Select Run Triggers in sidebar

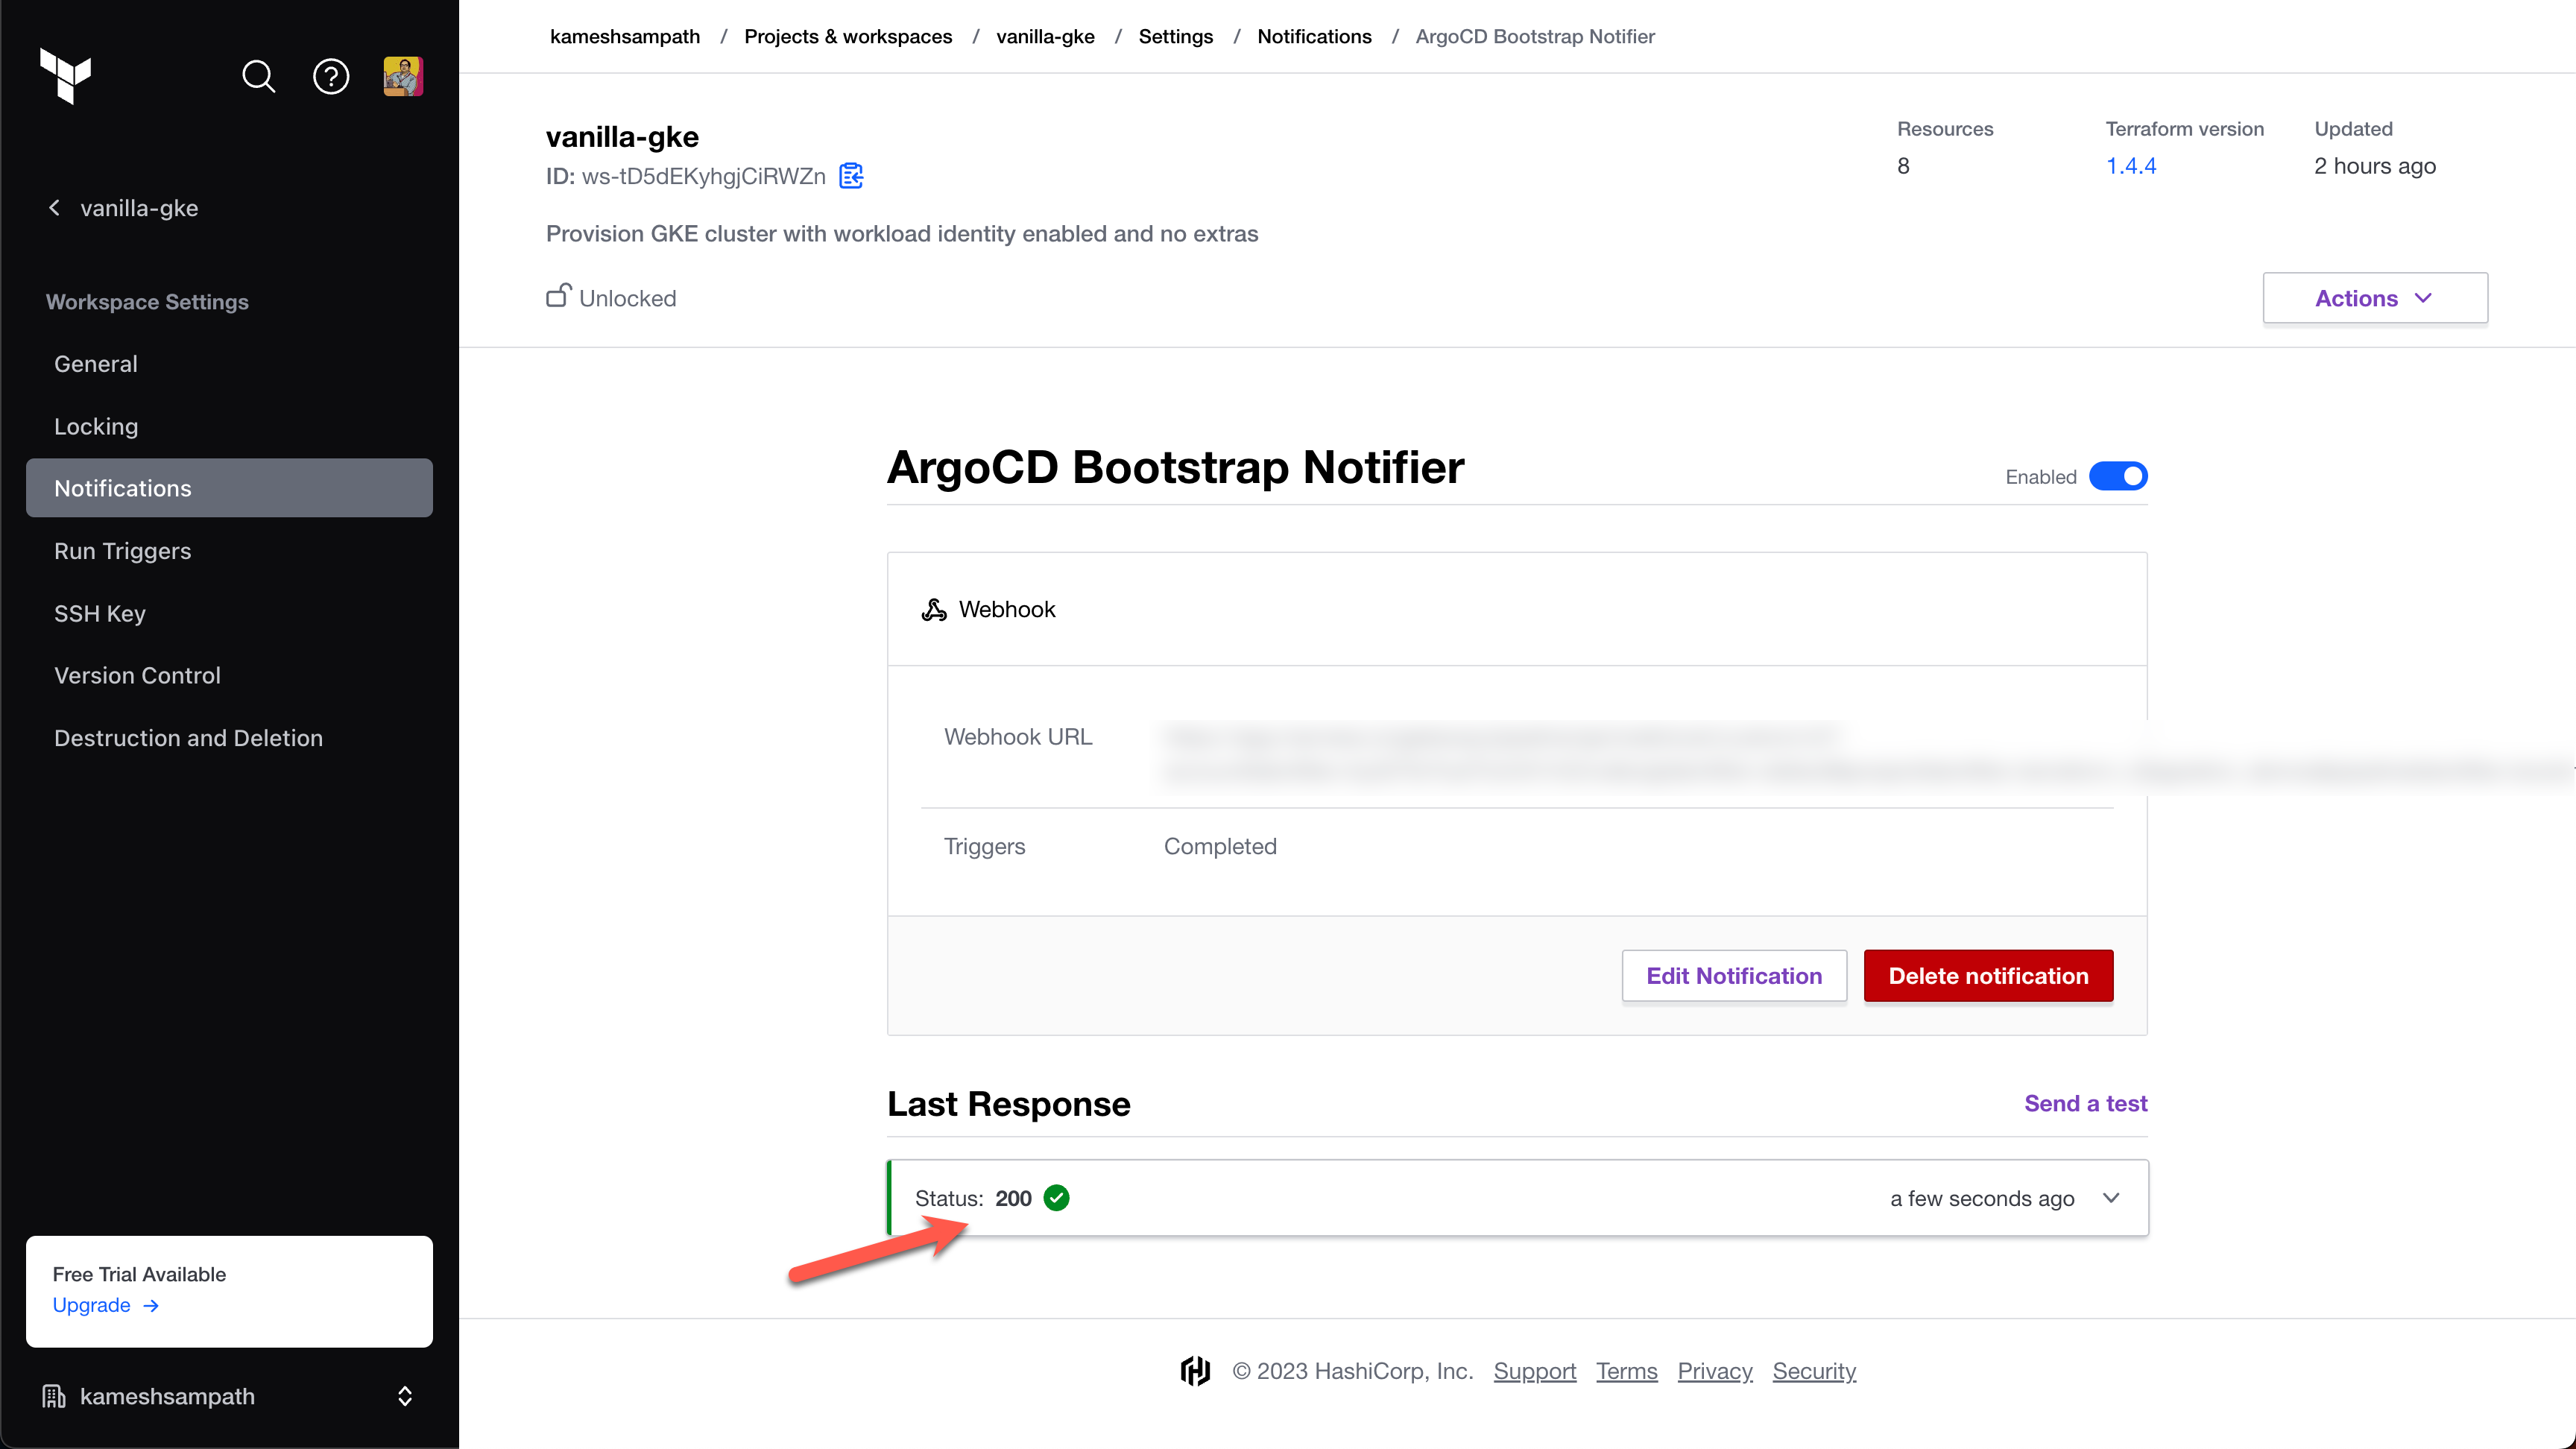coord(122,551)
